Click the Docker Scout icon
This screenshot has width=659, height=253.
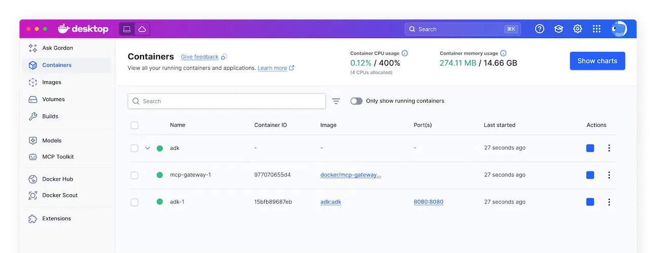click(x=33, y=195)
